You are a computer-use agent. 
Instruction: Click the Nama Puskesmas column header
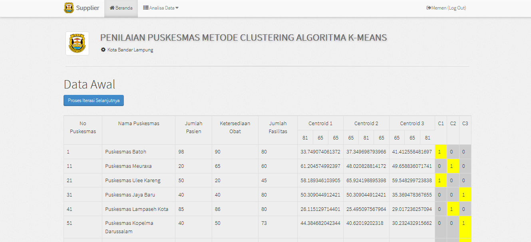click(x=139, y=130)
